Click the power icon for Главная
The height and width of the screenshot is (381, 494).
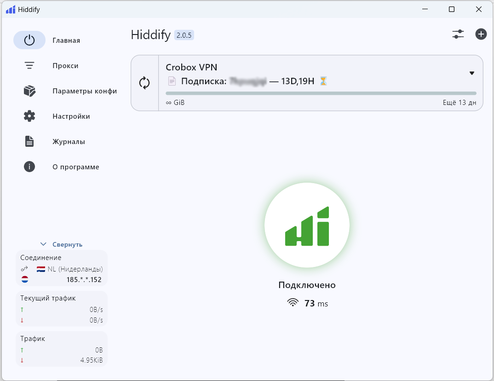[x=29, y=40]
